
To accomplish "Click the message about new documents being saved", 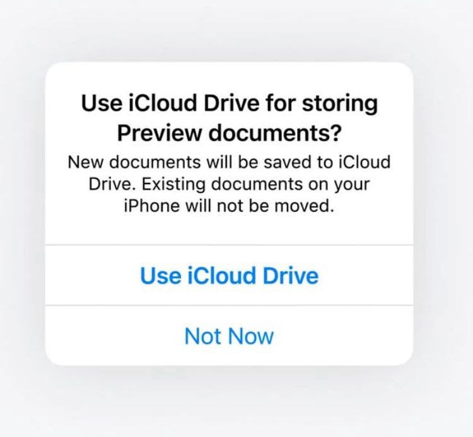I will (x=230, y=184).
